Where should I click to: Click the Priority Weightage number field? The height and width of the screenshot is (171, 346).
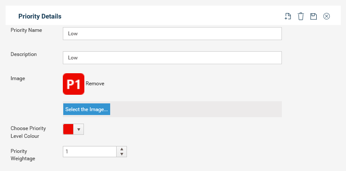tap(90, 152)
